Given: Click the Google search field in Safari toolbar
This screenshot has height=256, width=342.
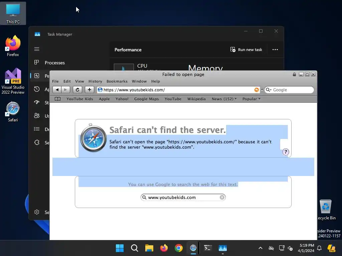Looking at the screenshot, I should point(289,90).
